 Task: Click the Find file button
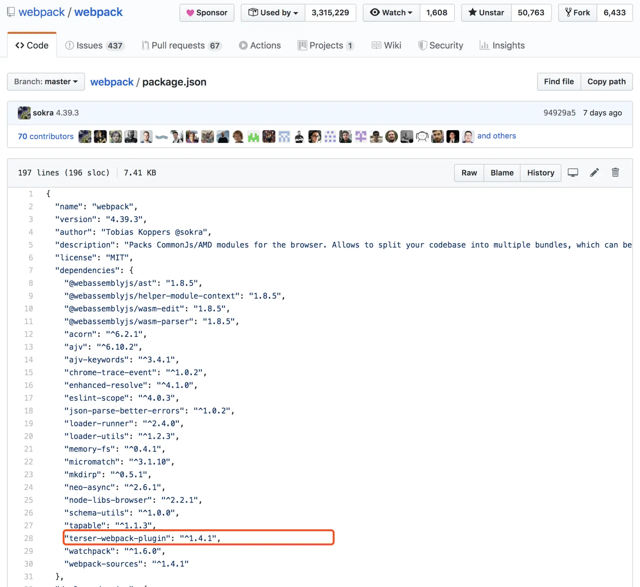(x=559, y=82)
